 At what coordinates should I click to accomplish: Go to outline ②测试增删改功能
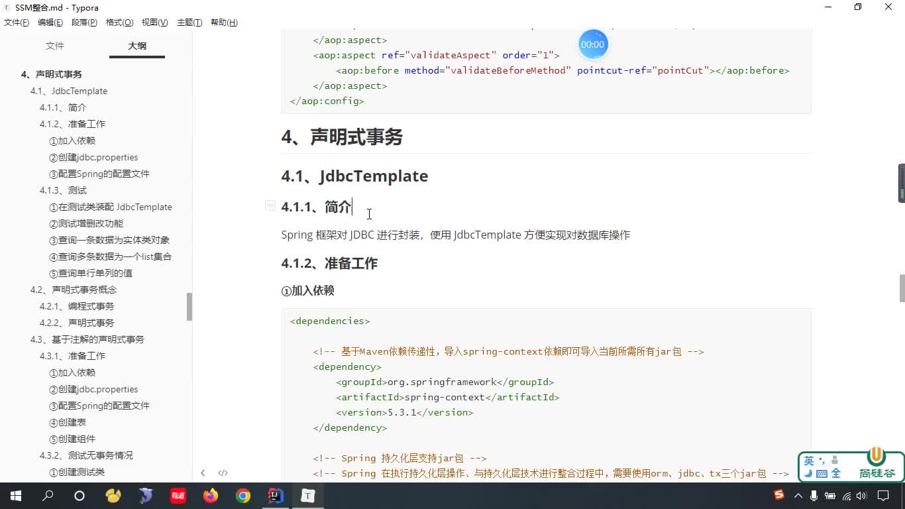tap(86, 223)
